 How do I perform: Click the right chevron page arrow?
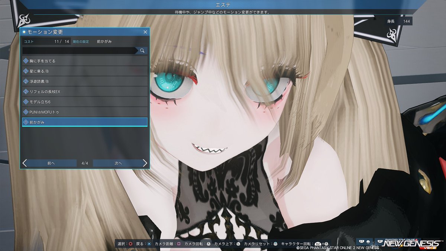point(145,163)
